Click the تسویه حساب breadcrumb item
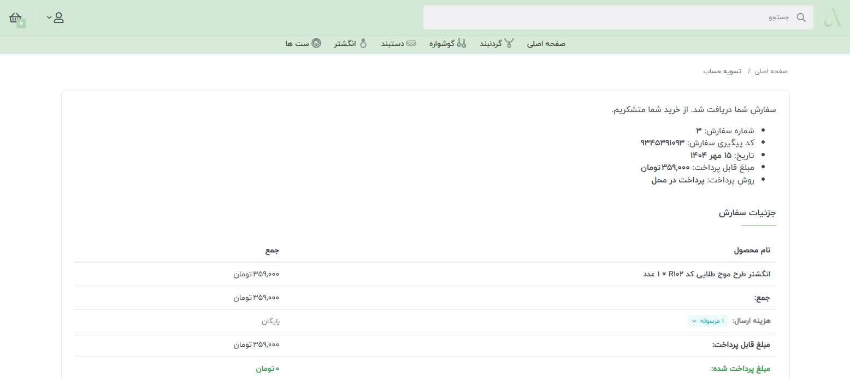Viewport: 850px width, 379px height. [x=722, y=72]
